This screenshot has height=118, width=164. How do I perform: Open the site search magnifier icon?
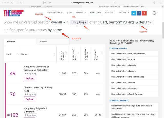pos(155,13)
